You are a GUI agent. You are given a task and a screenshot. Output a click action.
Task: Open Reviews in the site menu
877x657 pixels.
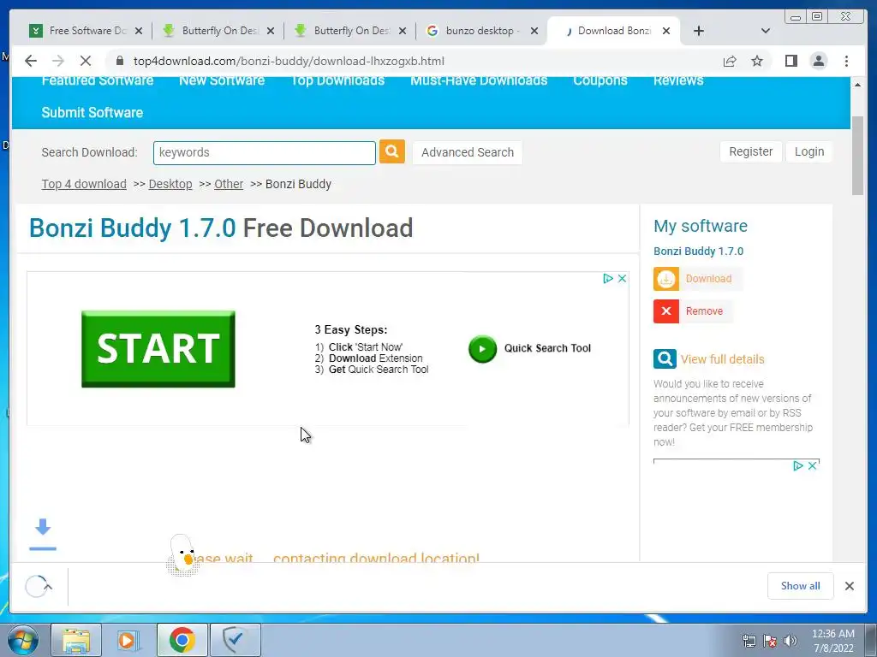pos(678,80)
